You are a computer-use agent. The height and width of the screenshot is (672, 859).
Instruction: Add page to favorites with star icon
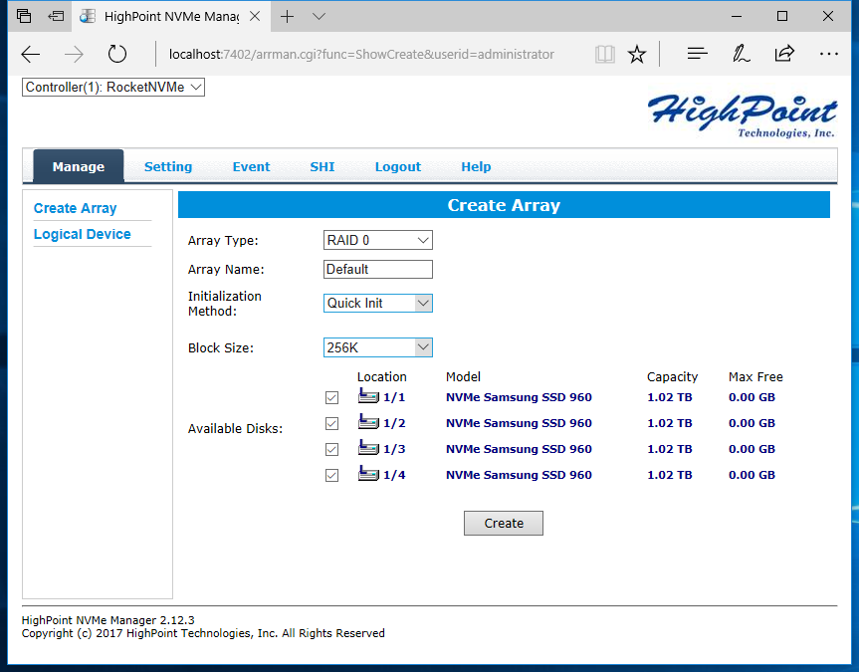[637, 54]
